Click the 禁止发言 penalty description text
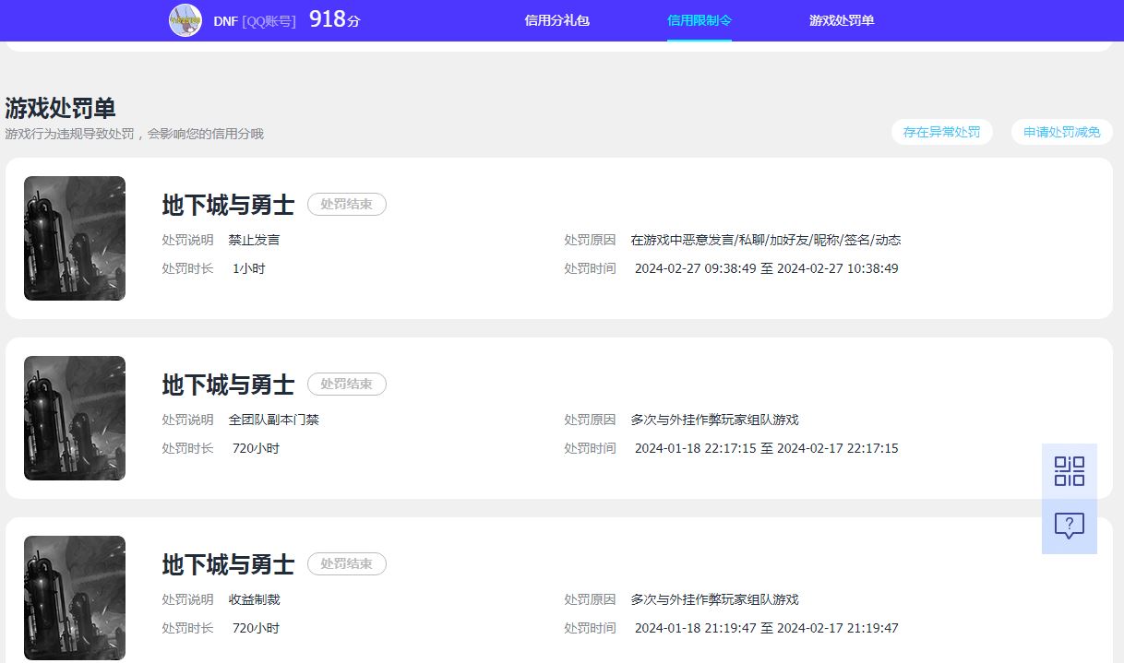The width and height of the screenshot is (1124, 663). pos(254,239)
